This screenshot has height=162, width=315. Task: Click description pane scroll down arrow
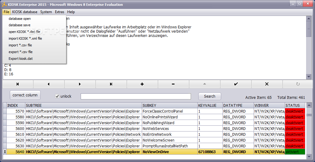point(309,77)
